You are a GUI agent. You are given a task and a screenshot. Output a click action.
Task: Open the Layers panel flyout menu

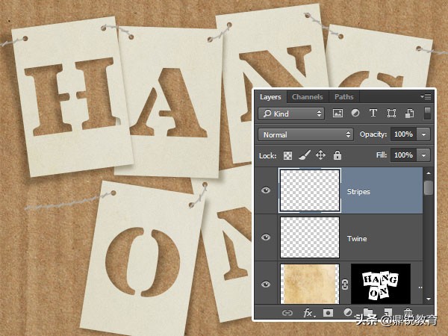426,97
